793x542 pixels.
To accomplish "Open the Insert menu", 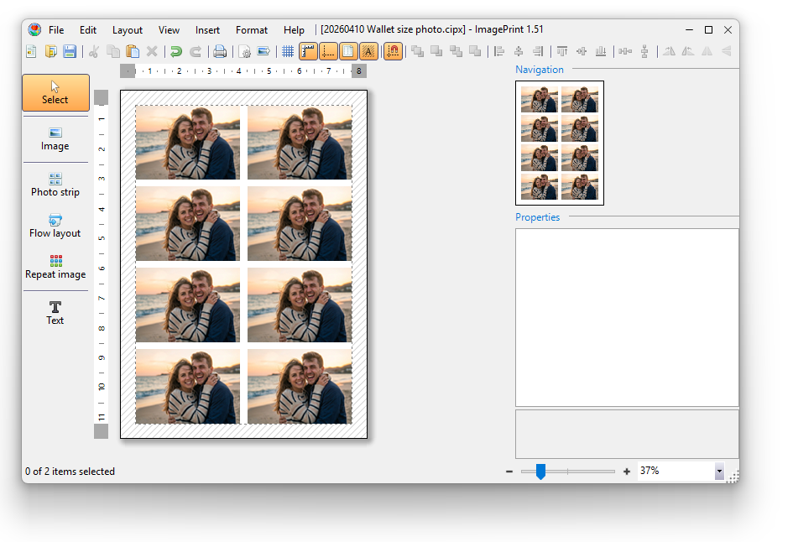I will point(207,29).
